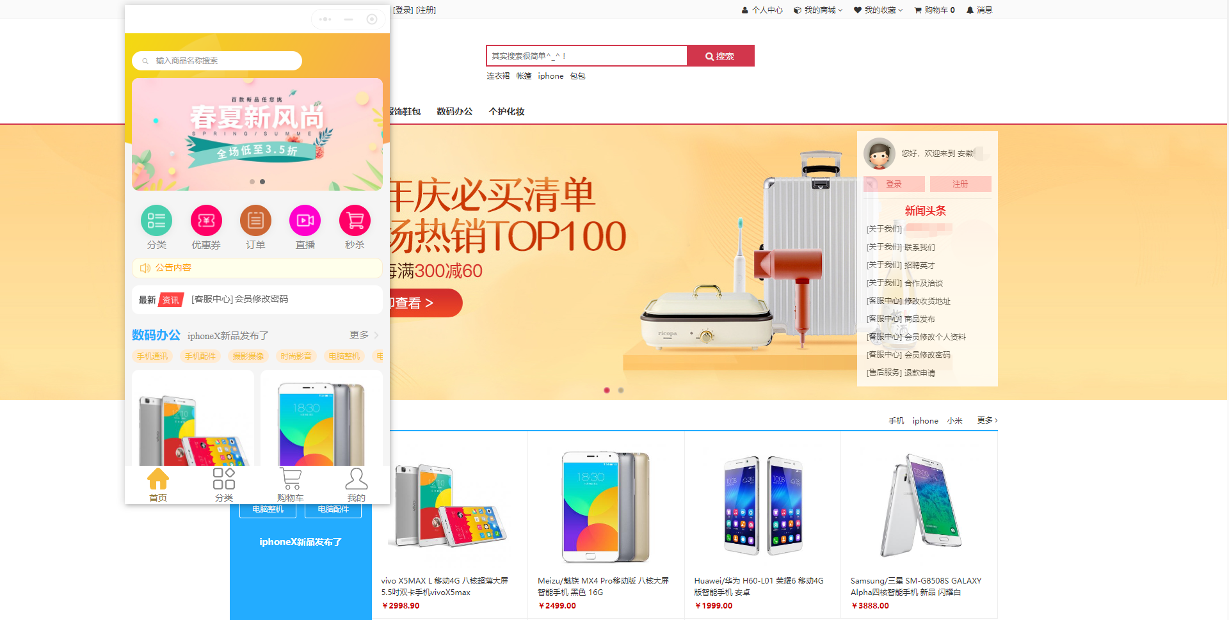1229x620 pixels.
Task: Select the first mobile banner carousel dot
Action: click(x=252, y=182)
